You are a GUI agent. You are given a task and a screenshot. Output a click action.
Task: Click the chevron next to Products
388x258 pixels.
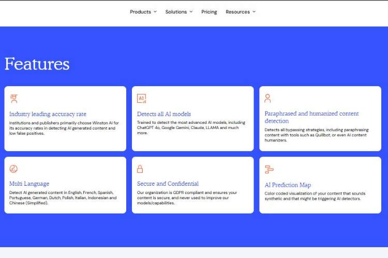155,12
